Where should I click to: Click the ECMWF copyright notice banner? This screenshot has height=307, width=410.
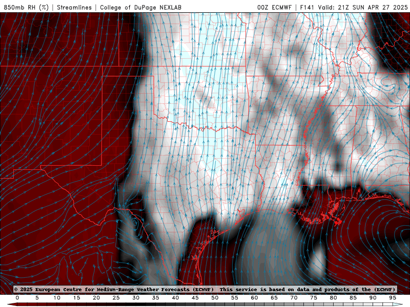(x=205, y=289)
